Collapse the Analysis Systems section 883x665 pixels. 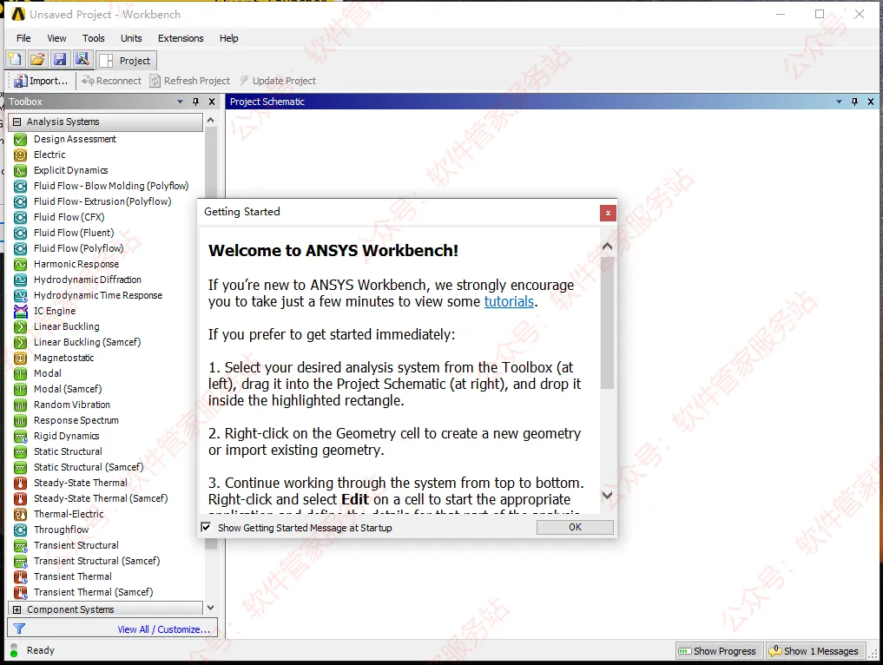coord(16,122)
